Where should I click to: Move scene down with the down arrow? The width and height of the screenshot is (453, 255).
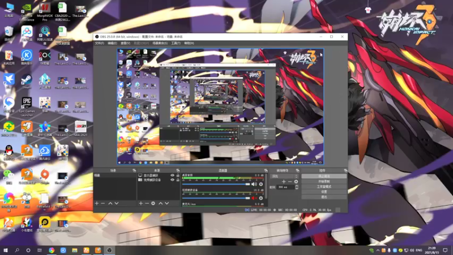(117, 203)
